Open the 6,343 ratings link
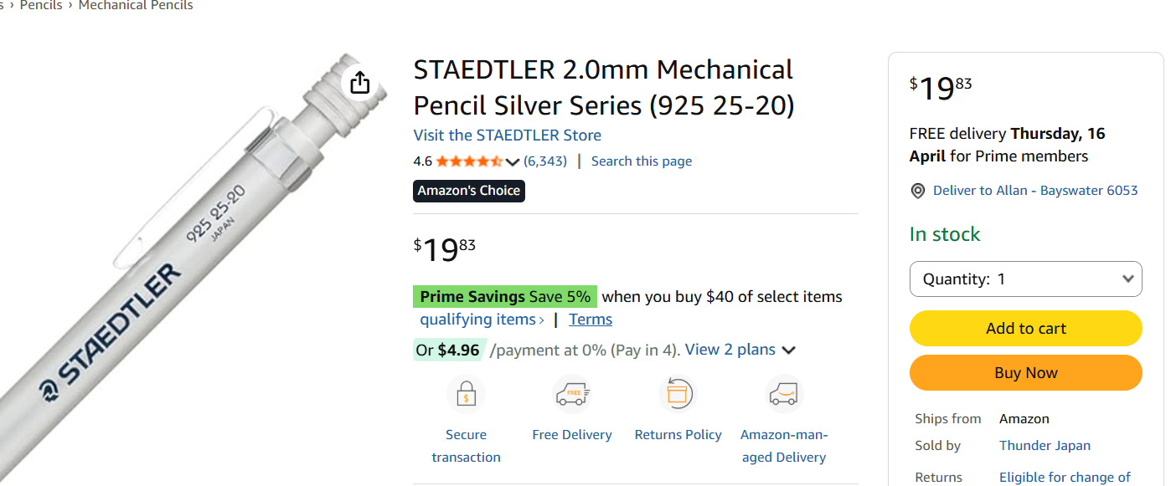This screenshot has width=1171, height=486. point(545,161)
